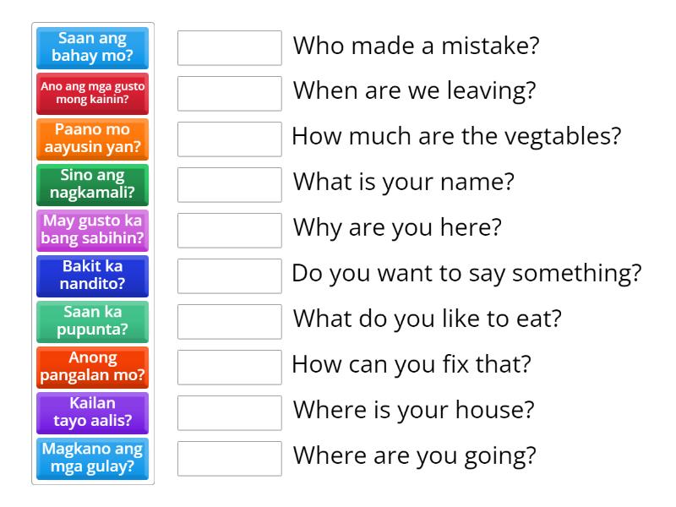Click the 'Saan ka pupunta?' tile
676x507 pixels.
point(93,322)
